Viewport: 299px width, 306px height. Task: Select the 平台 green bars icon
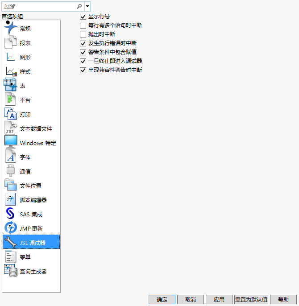click(10, 99)
